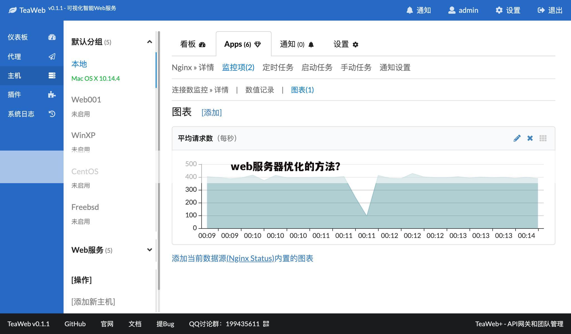Viewport: 571px width, 334px height.
Task: Expand the Web服务 group
Action: coord(150,250)
